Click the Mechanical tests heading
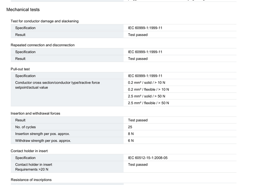This screenshot has width=253, height=185. coord(23,10)
